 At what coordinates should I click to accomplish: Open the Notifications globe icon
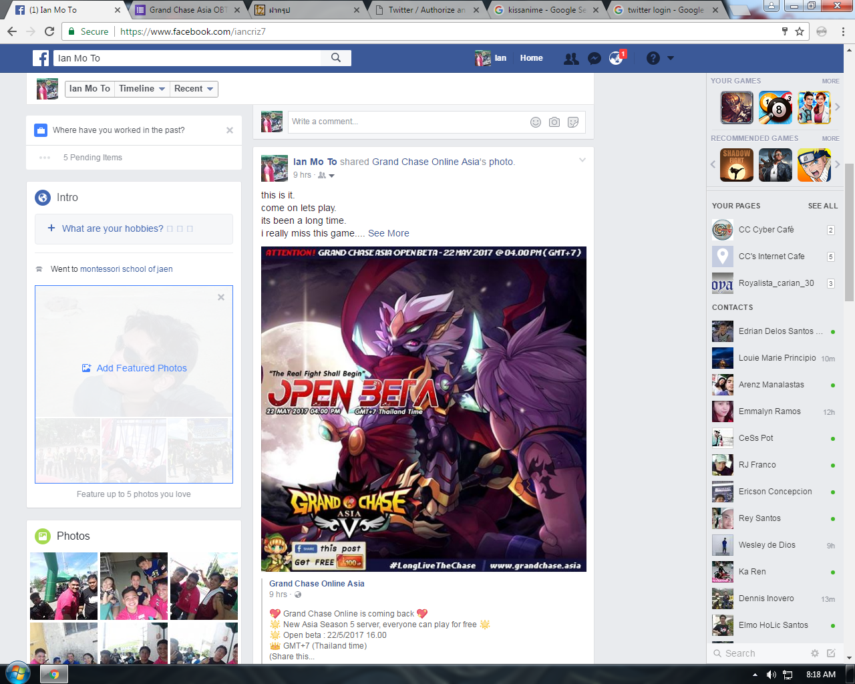[x=616, y=59]
